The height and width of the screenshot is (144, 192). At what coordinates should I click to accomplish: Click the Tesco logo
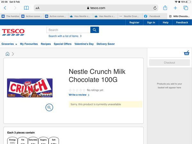tap(13, 32)
